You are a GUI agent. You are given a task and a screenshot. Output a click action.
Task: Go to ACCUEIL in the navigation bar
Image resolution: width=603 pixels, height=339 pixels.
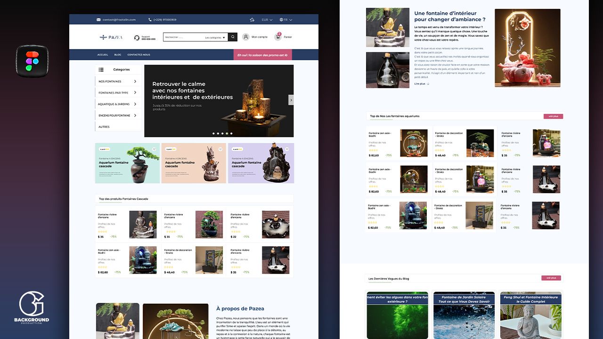[103, 55]
